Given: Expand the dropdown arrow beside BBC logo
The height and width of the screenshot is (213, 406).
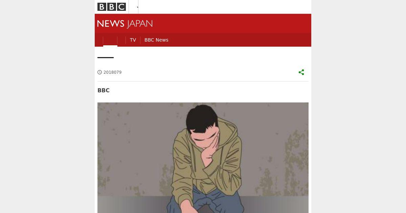Looking at the screenshot, I should pyautogui.click(x=137, y=7).
